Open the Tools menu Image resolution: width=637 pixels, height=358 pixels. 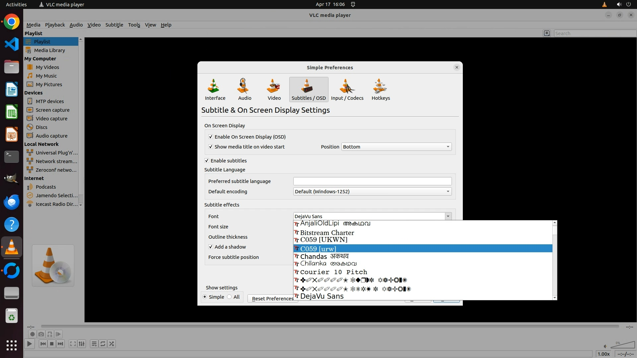(x=134, y=25)
